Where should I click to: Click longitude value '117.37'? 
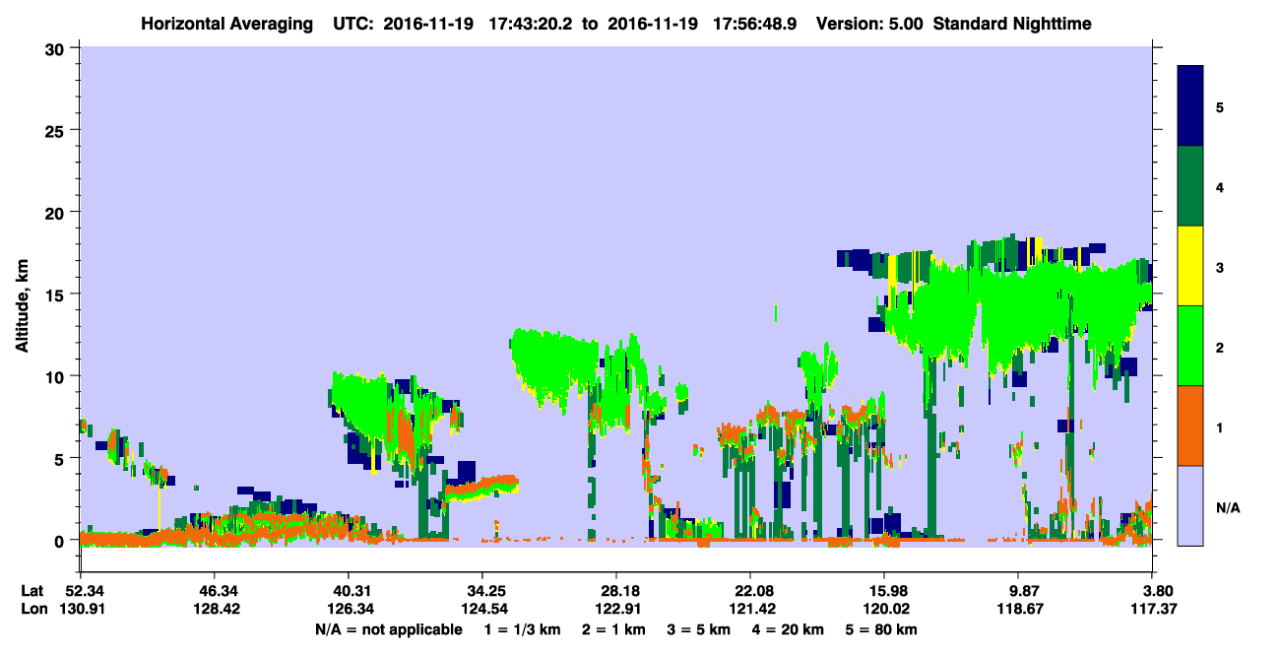click(x=1152, y=609)
